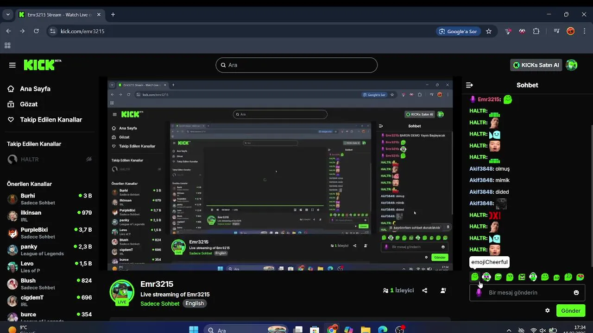Select the Emr3215 Stream browser tab
The height and width of the screenshot is (333, 593).
point(60,15)
